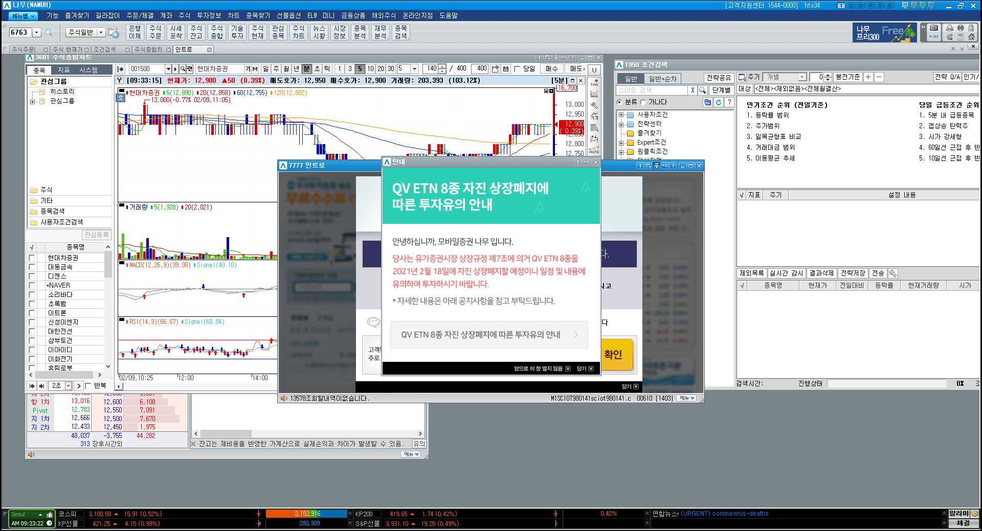The image size is (982, 531).
Task: Open the 2초 interval dropdown
Action: click(x=68, y=386)
